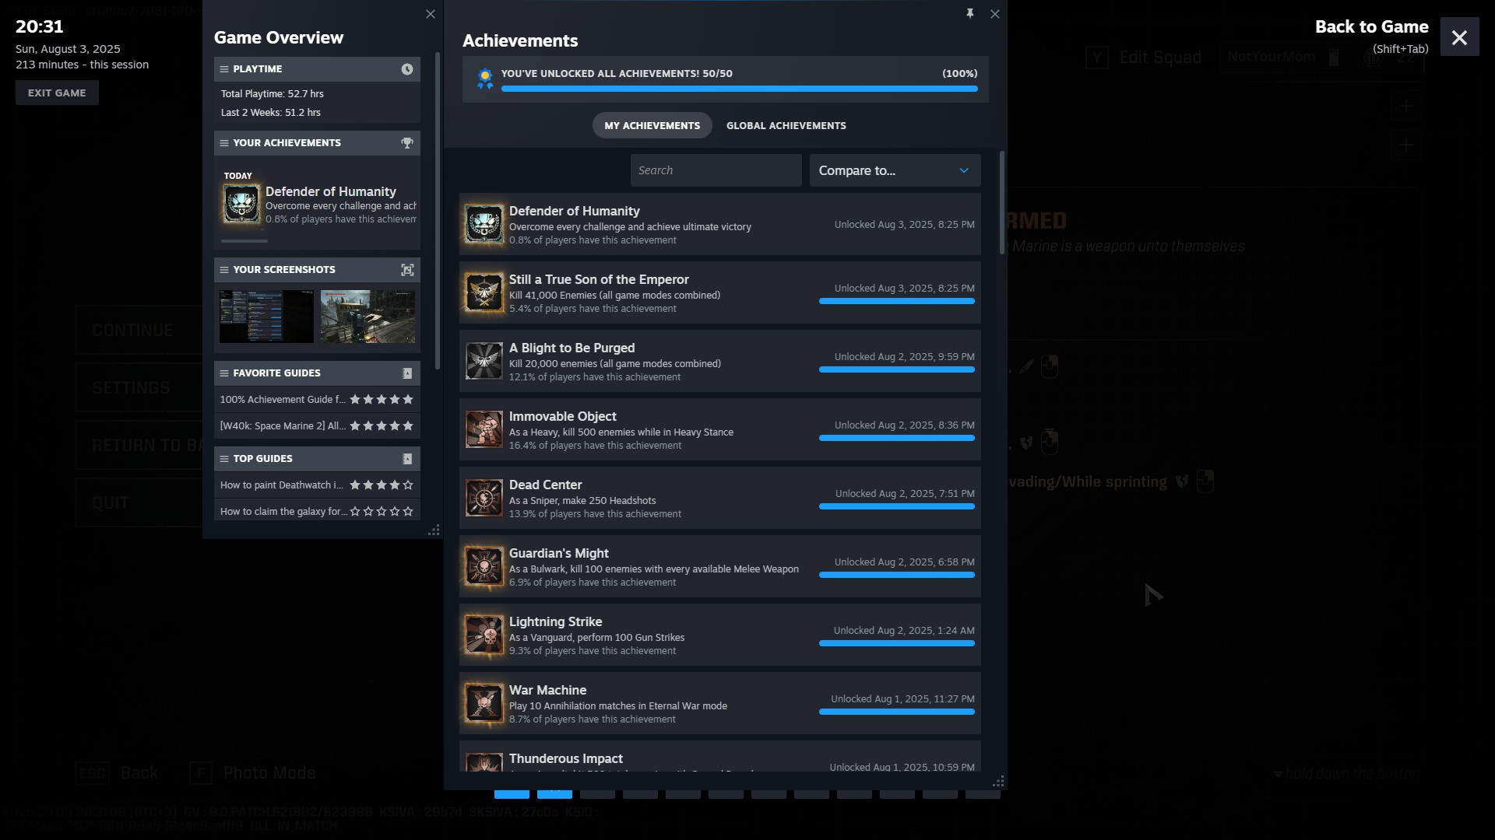Click the Back to Game X button
1495x840 pixels.
[x=1459, y=37]
